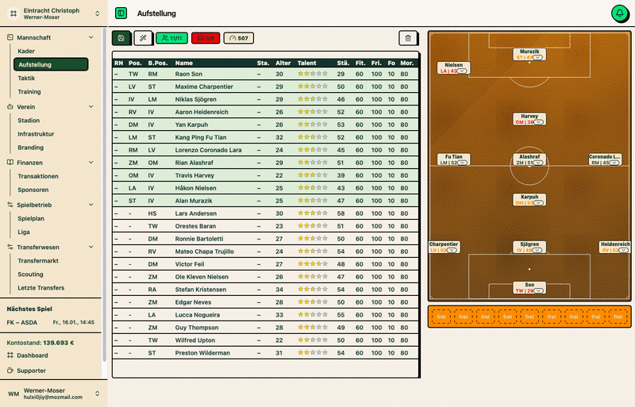Select the first 'frei' bench slot

441,317
